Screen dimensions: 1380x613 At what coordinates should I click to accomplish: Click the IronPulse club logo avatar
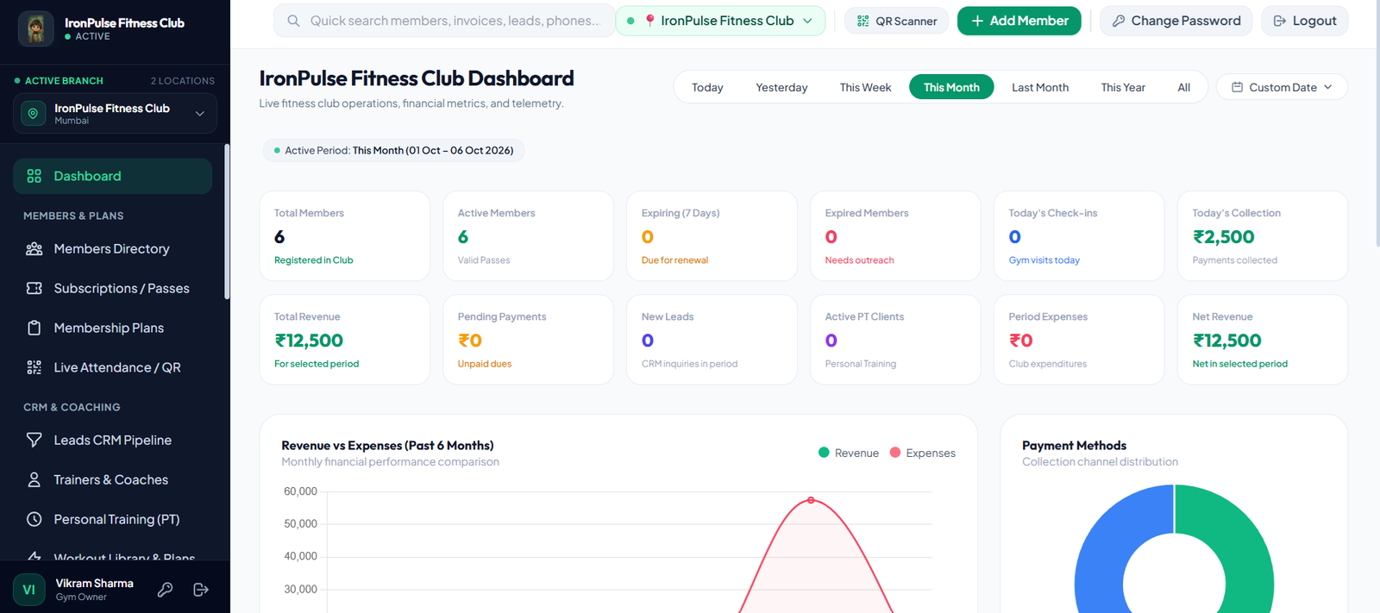(x=35, y=28)
